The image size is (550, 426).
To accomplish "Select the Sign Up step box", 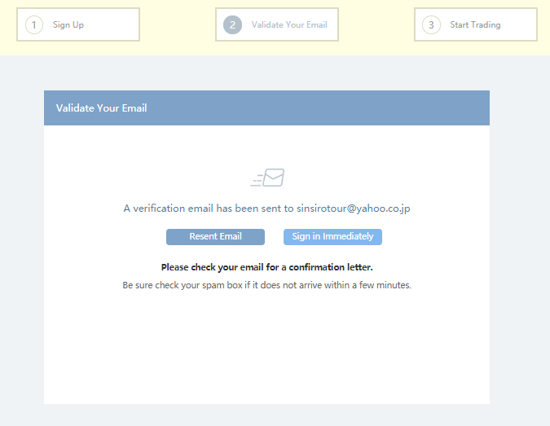I will [78, 24].
